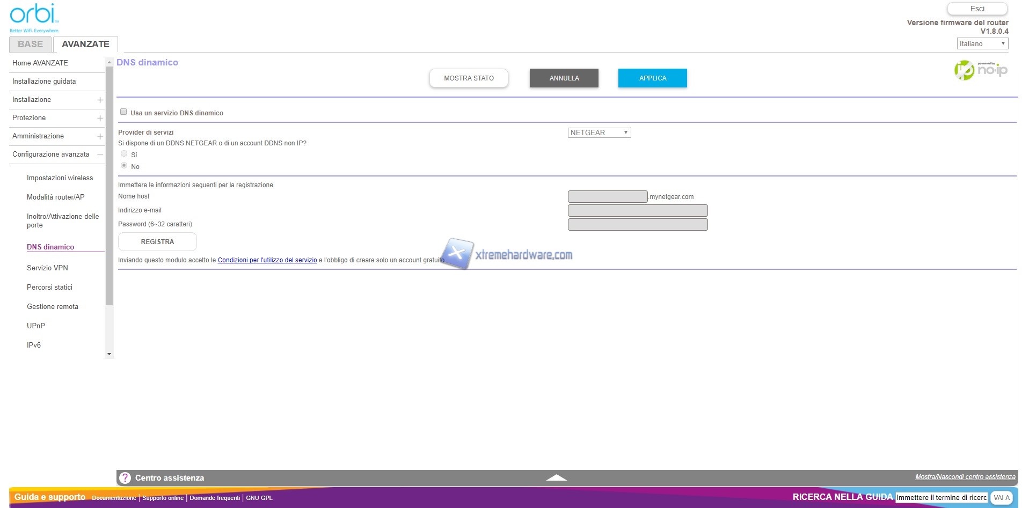
Task: Expand the Protezione plus icon
Action: point(100,118)
